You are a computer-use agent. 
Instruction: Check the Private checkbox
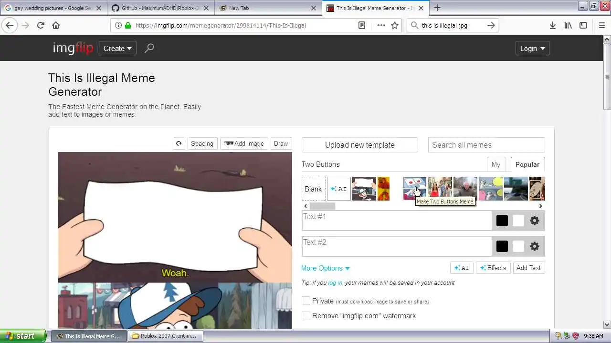coord(306,301)
